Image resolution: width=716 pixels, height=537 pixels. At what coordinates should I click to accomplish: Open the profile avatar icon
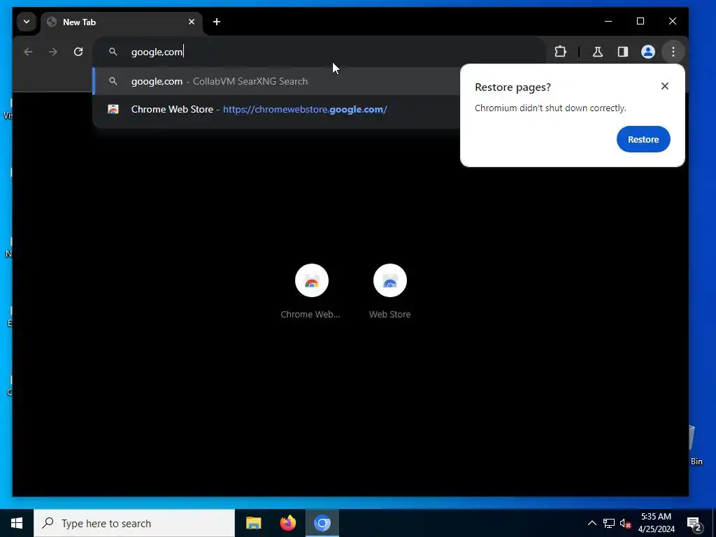648,52
